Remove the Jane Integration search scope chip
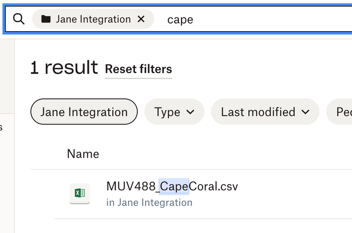This screenshot has width=352, height=233. pos(141,19)
